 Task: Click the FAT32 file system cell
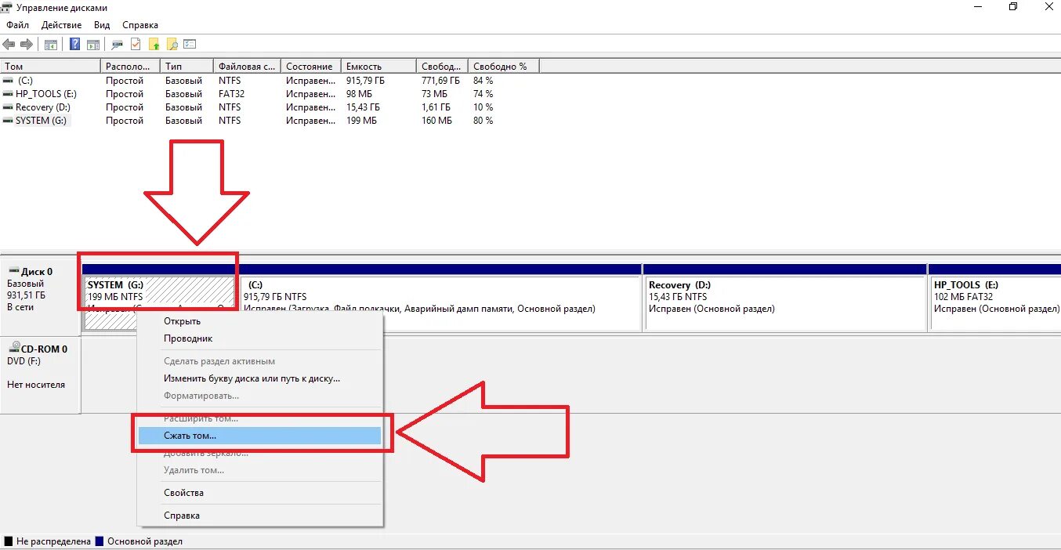tap(232, 94)
